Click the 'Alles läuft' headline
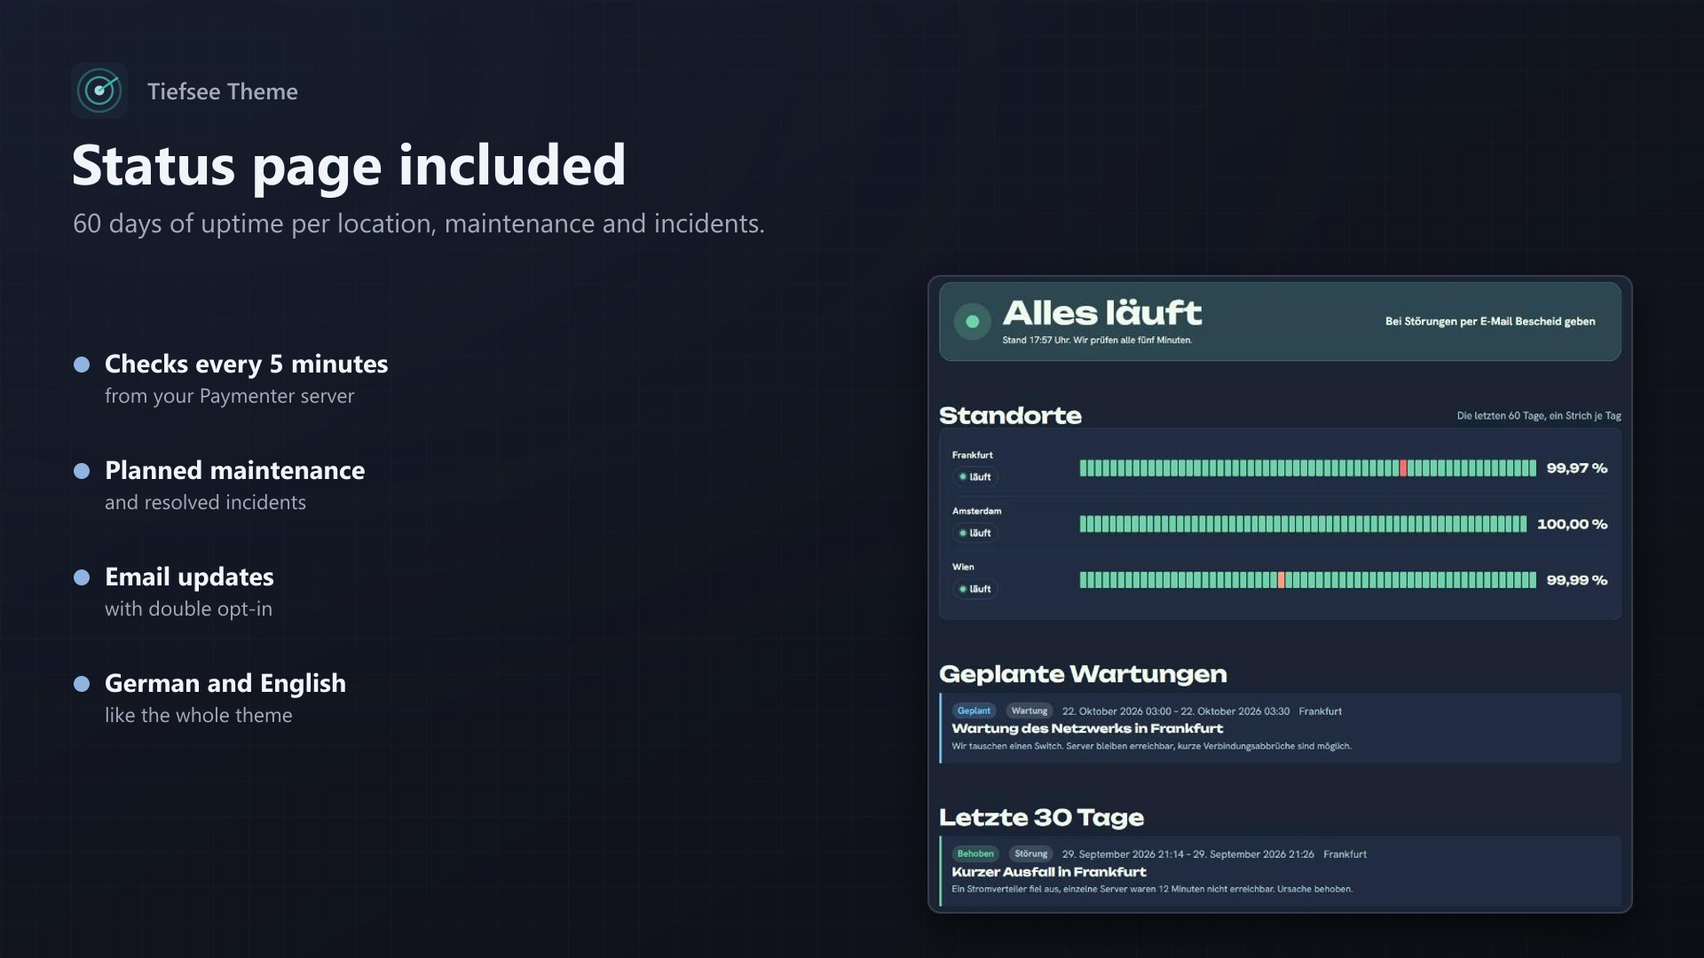The width and height of the screenshot is (1704, 958). (x=1101, y=312)
